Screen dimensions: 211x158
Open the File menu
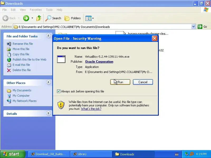[x=4, y=10]
